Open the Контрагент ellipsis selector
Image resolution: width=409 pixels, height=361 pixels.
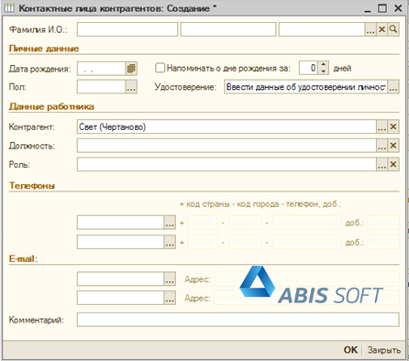coord(381,126)
